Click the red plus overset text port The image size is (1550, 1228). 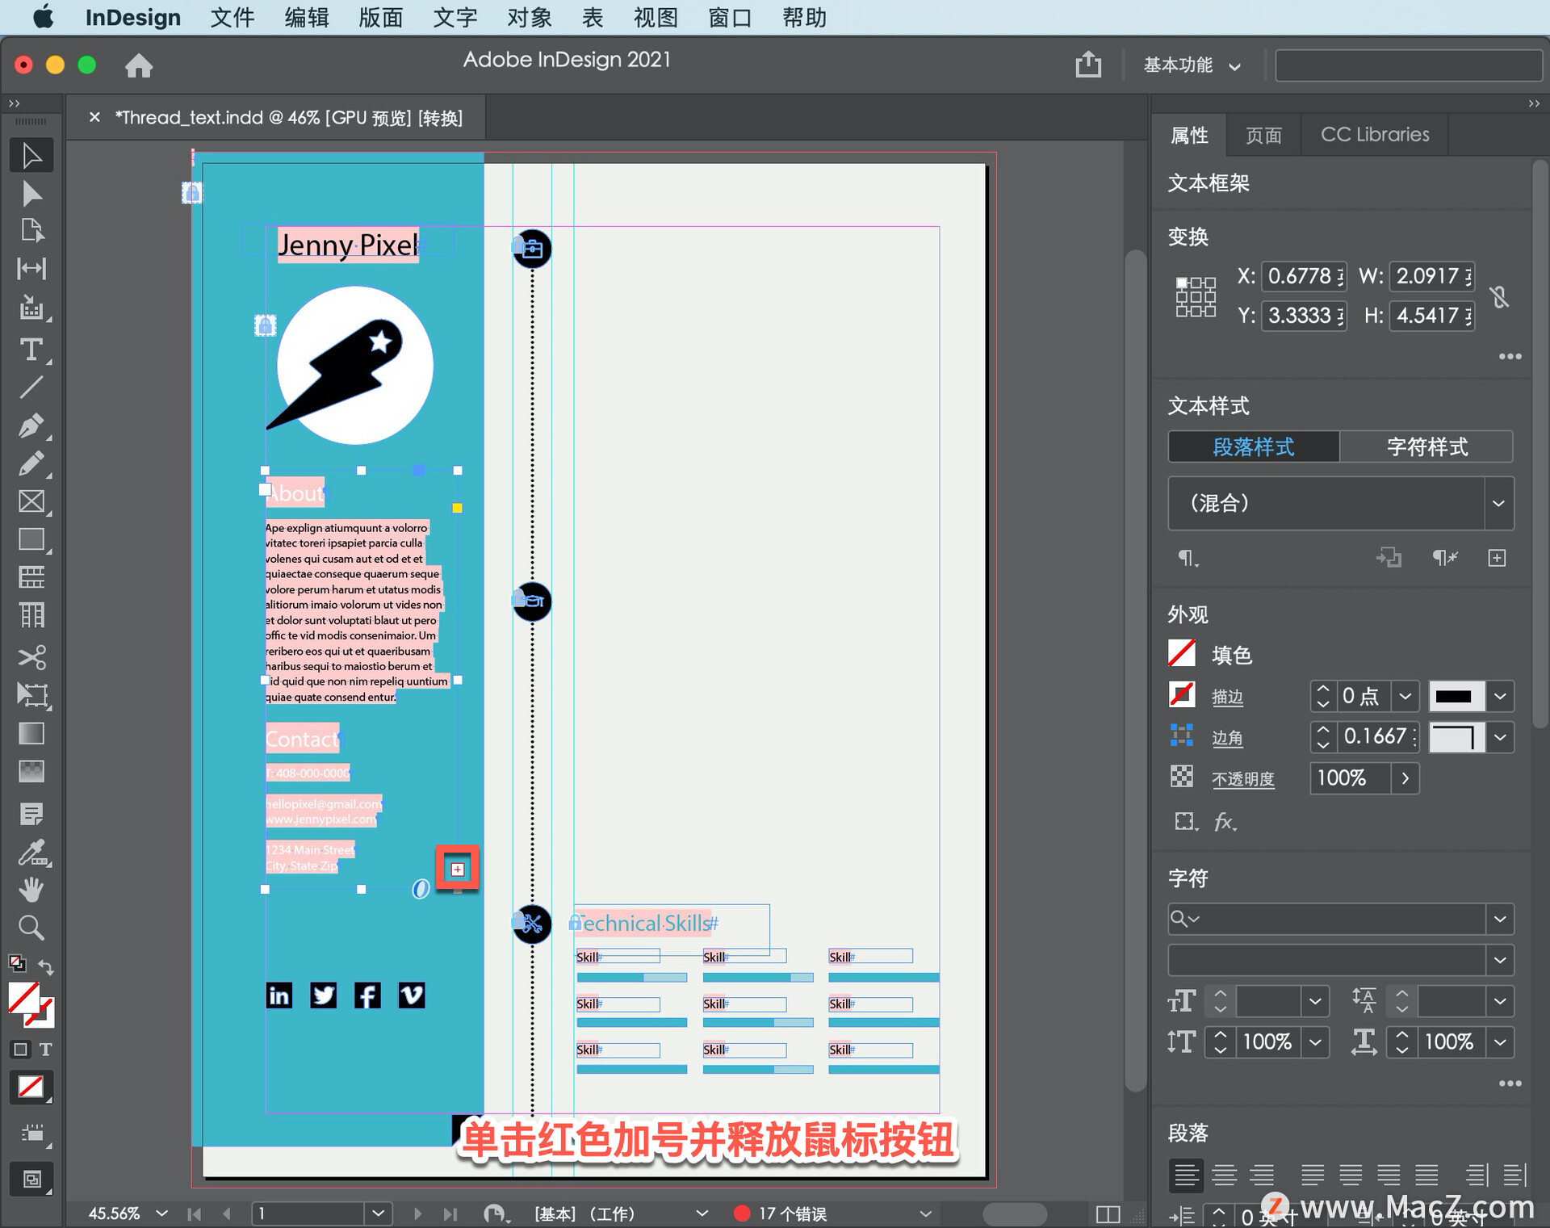(x=458, y=869)
